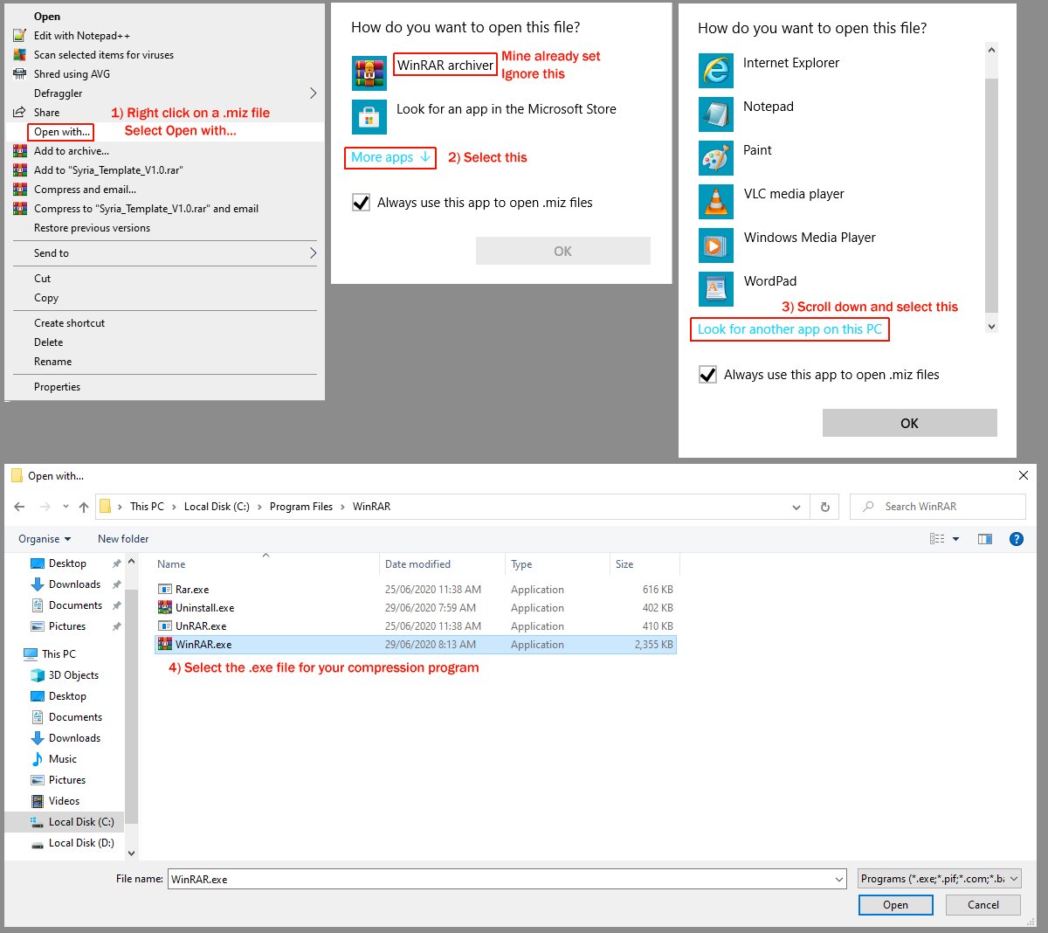Viewport: 1048px width, 933px height.
Task: Go back with the Back arrow in Open with dialog
Action: 19,507
